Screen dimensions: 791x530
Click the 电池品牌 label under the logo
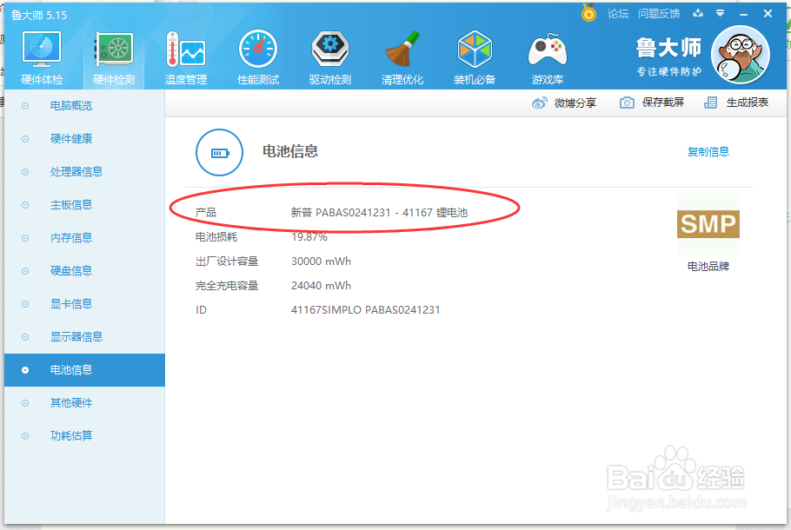tap(708, 266)
